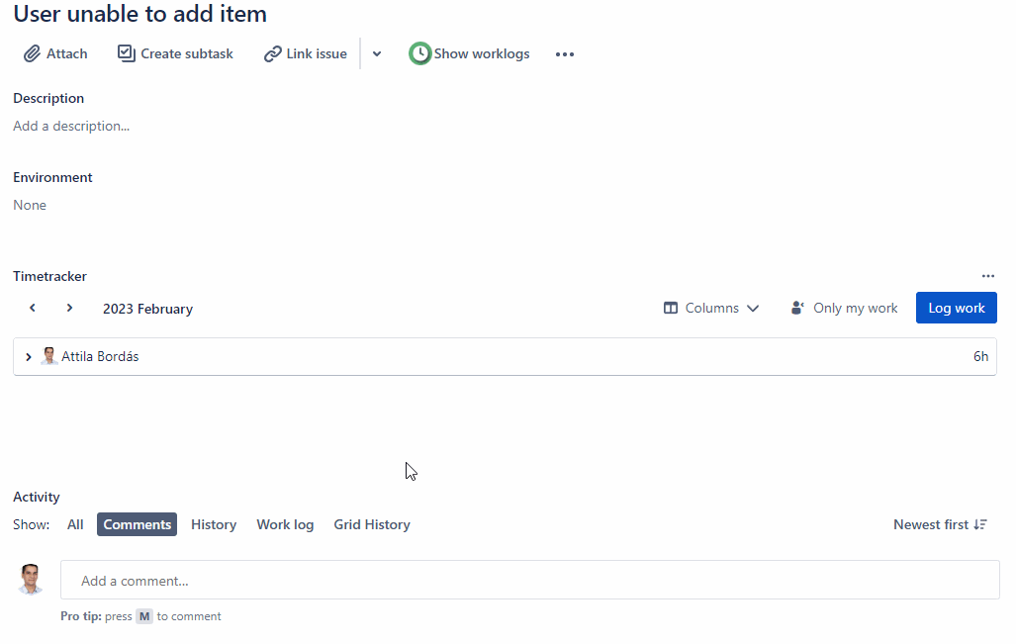Viewport: 1016px width, 644px height.
Task: Toggle Newest first sort order
Action: 940,525
